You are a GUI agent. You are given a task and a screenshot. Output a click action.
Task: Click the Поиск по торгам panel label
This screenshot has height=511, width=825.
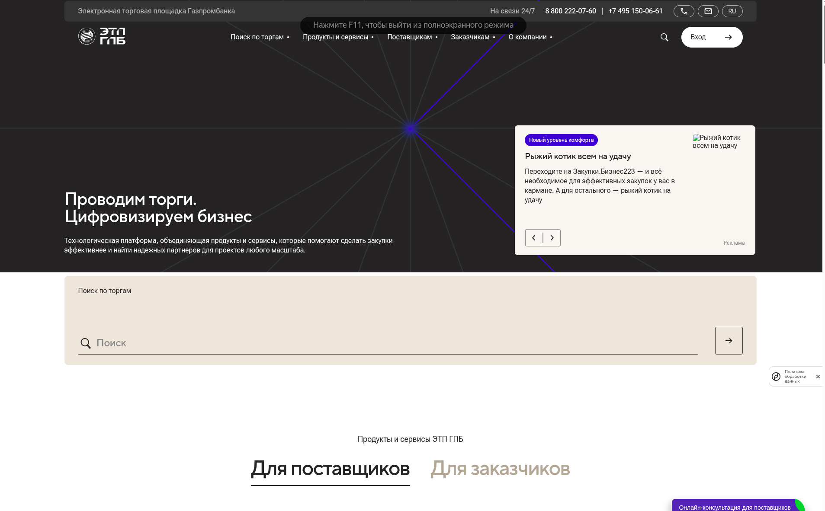[104, 291]
